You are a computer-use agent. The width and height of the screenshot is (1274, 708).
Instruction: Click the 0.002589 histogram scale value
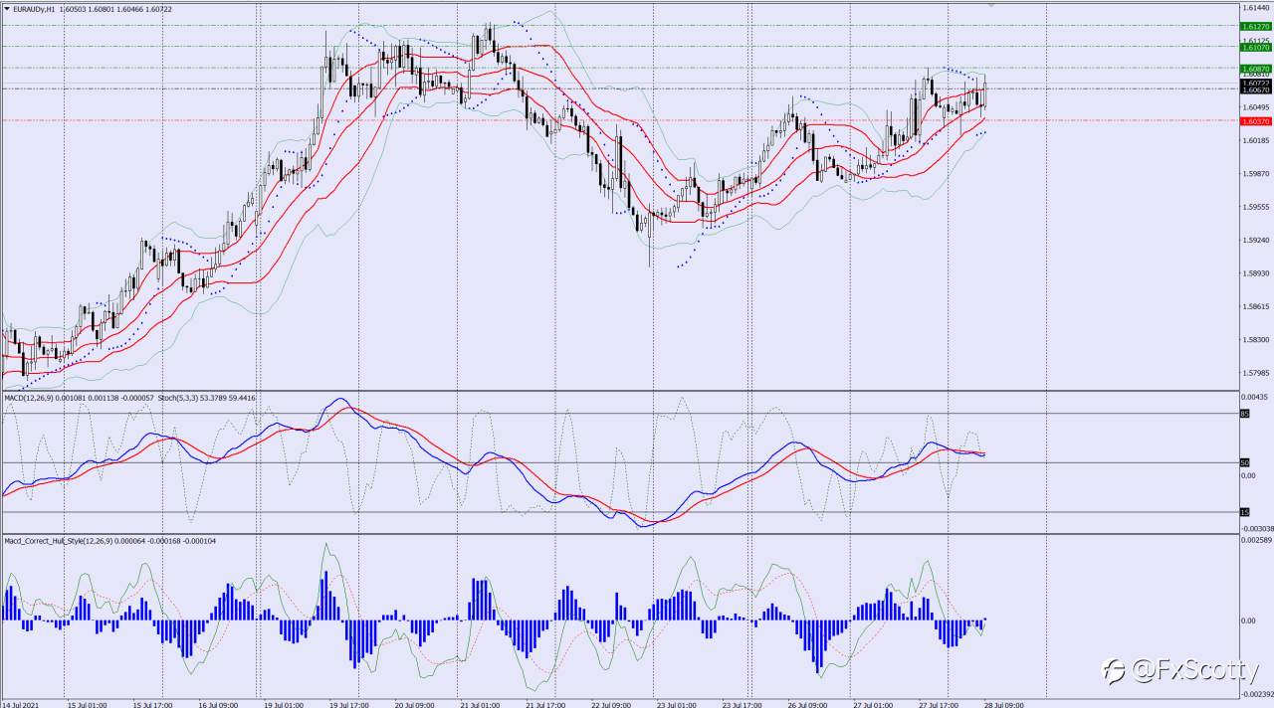click(x=1257, y=540)
